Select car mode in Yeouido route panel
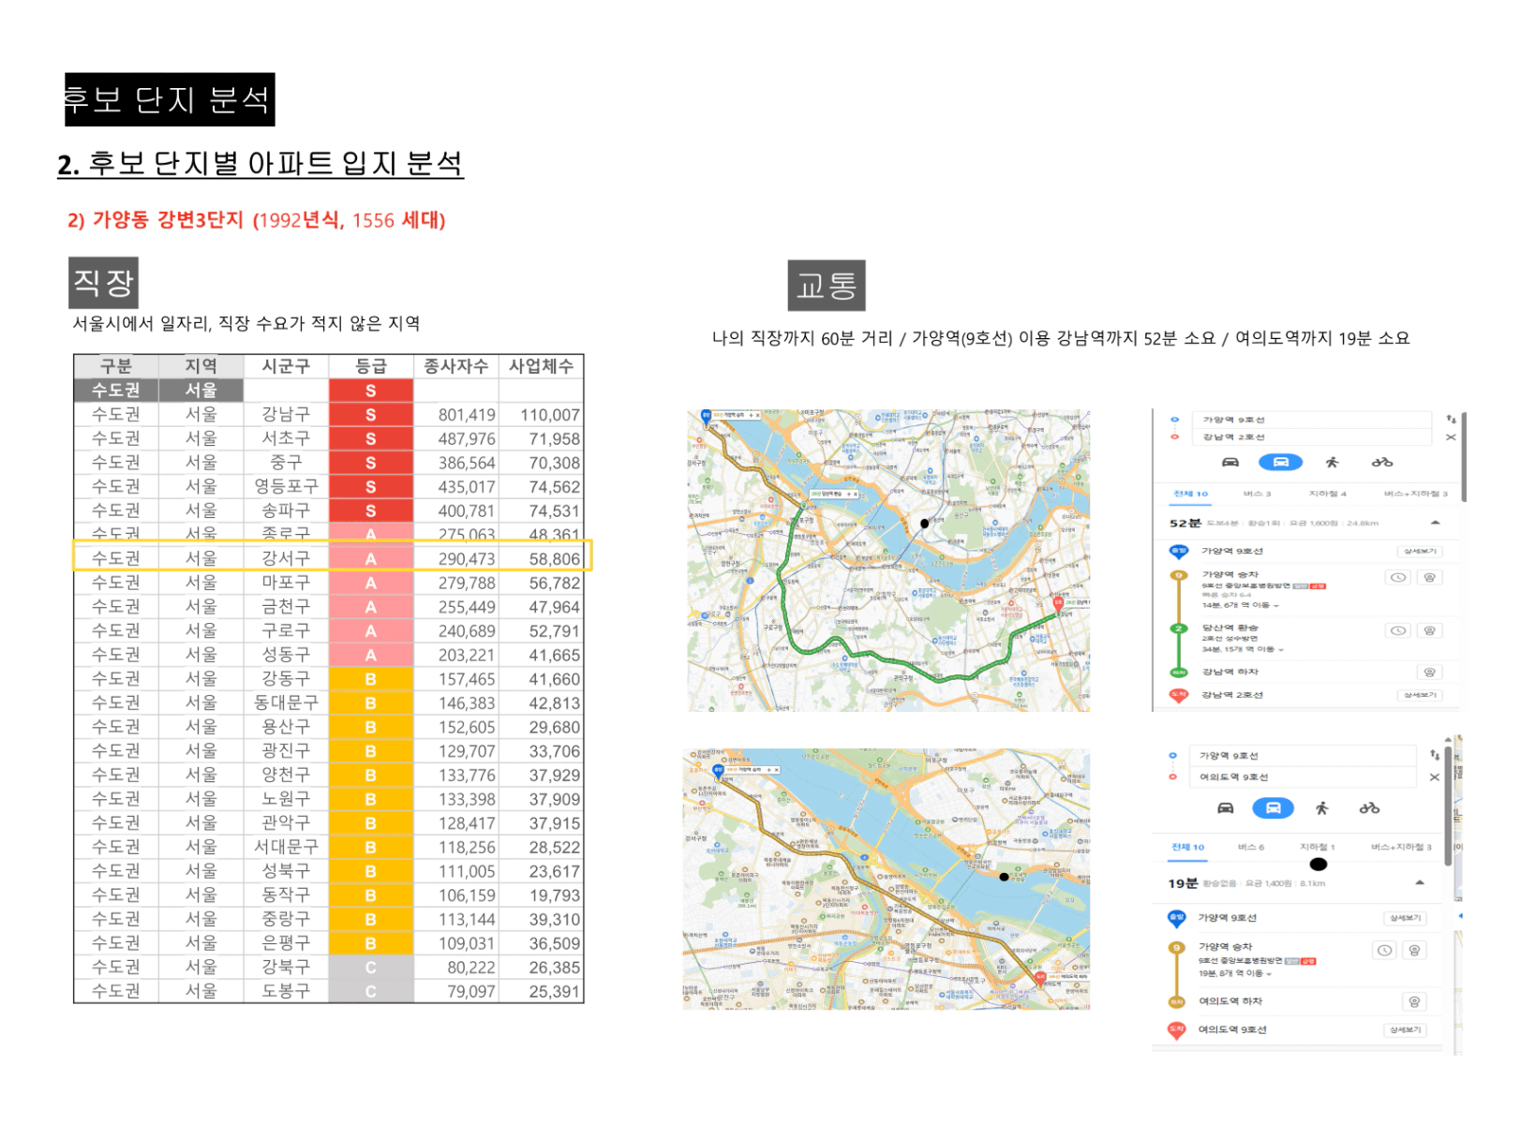Screen dimensions: 1520x1139 [x=1225, y=807]
